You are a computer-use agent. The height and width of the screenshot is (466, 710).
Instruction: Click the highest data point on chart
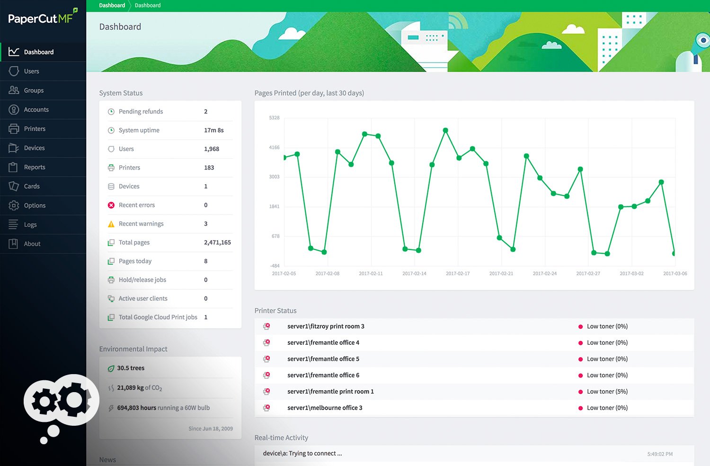click(445, 130)
